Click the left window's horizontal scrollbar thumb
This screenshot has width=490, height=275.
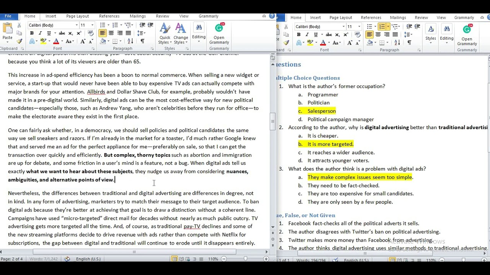click(134, 252)
